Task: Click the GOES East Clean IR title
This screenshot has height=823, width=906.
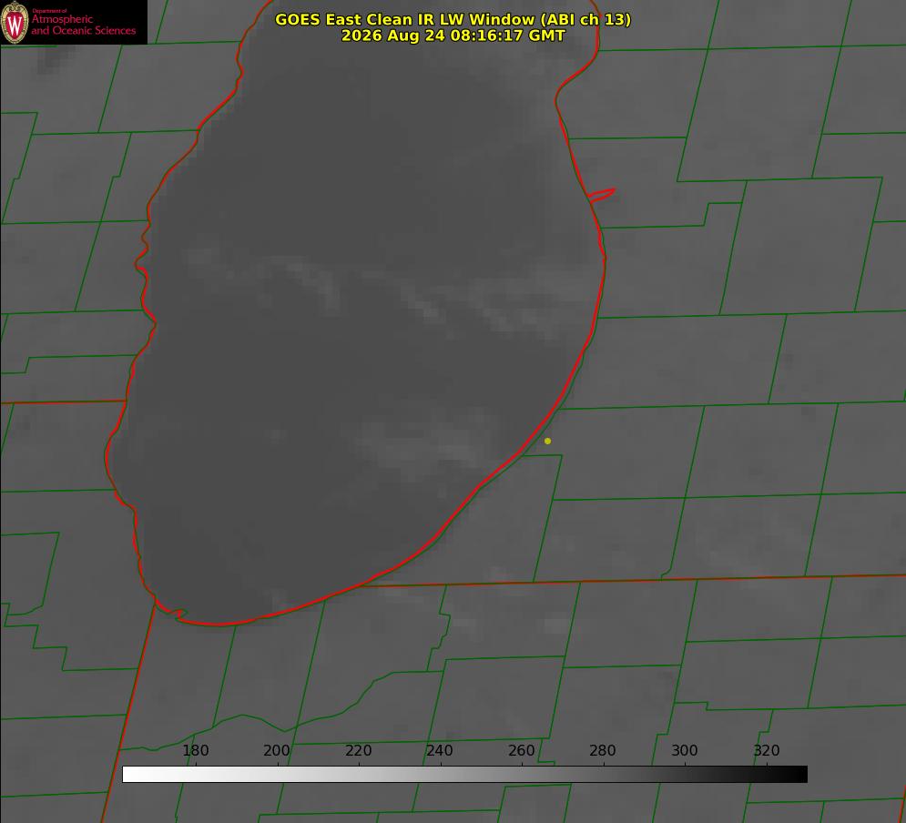Action: (453, 19)
